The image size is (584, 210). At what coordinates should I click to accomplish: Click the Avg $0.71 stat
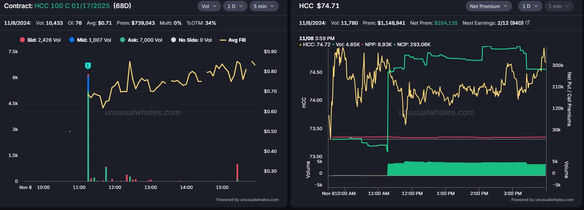(x=100, y=23)
